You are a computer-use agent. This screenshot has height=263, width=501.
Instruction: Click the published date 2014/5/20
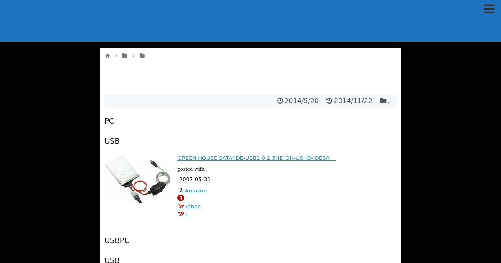tap(301, 101)
